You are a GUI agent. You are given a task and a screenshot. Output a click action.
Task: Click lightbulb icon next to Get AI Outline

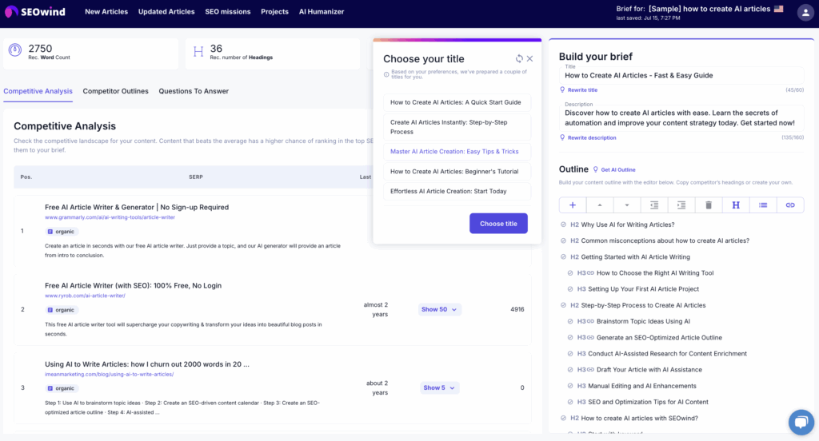pyautogui.click(x=595, y=169)
